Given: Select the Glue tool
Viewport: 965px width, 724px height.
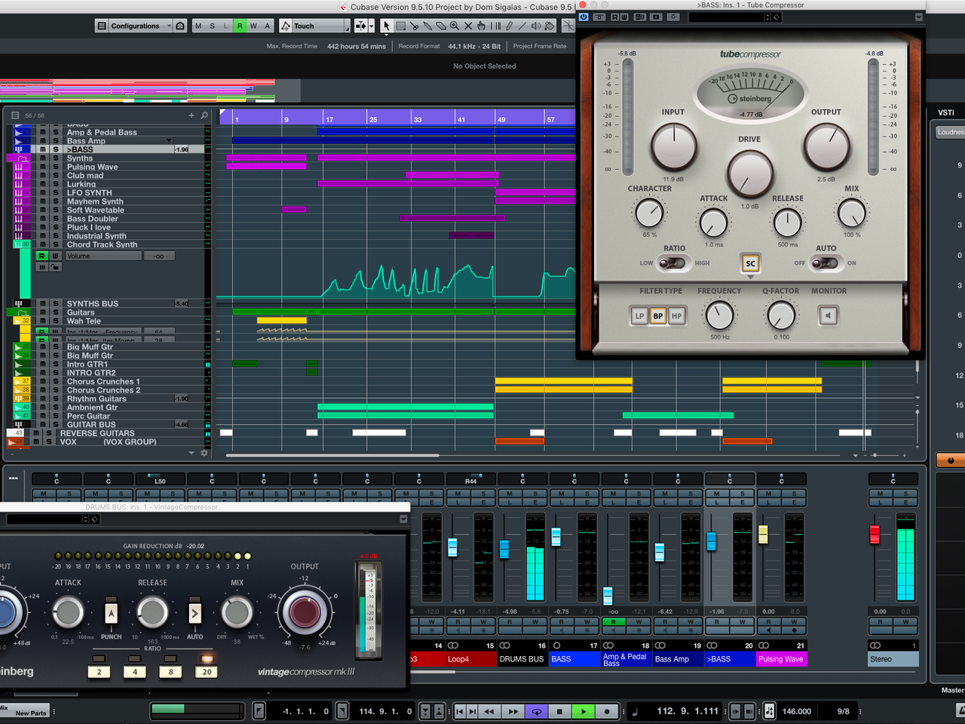Looking at the screenshot, I should tap(427, 26).
